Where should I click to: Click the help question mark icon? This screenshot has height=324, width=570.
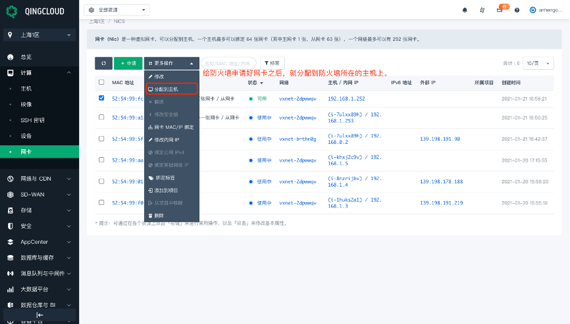pos(517,10)
